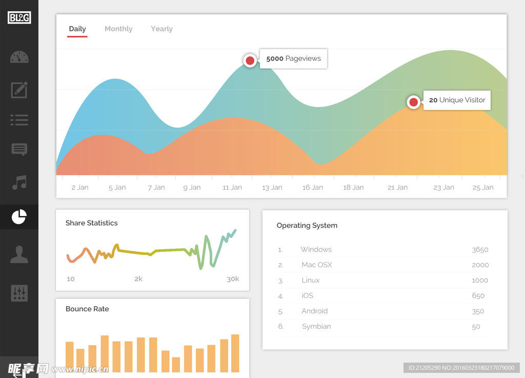Open the comments speech bubble icon
This screenshot has width=525, height=378.
pyautogui.click(x=19, y=149)
